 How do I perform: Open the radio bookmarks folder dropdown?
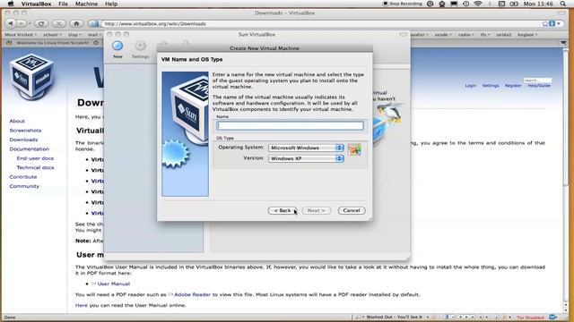465,35
